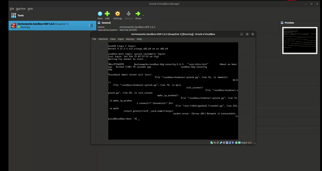This screenshot has height=171, width=322.
Task: Click the Running status text under VM
Action: point(25,27)
